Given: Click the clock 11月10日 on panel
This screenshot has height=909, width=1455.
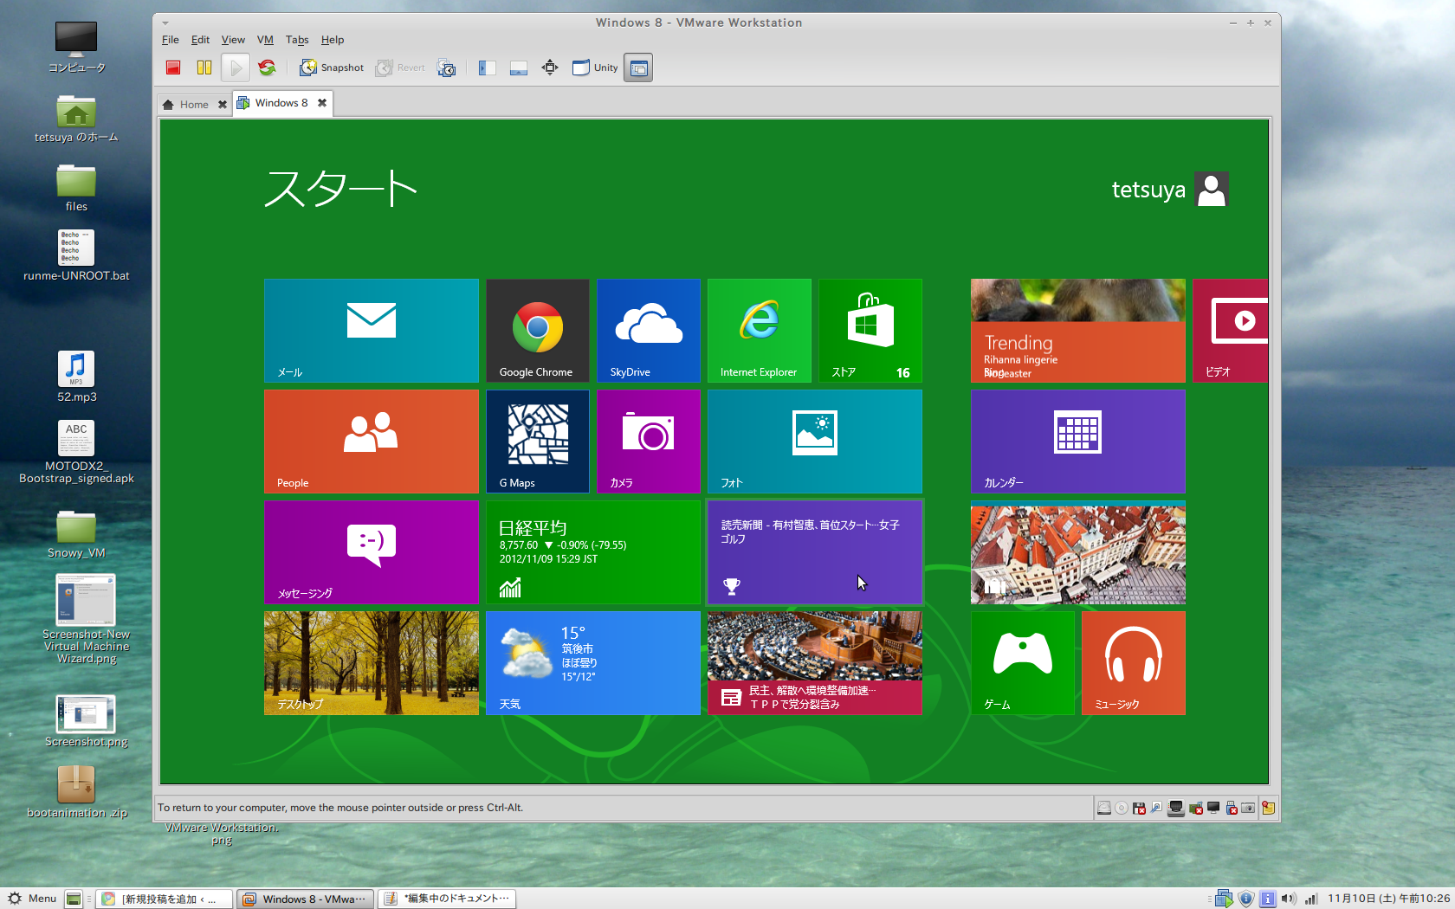Looking at the screenshot, I should pos(1388,899).
